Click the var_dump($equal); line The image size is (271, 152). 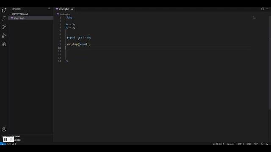78,44
